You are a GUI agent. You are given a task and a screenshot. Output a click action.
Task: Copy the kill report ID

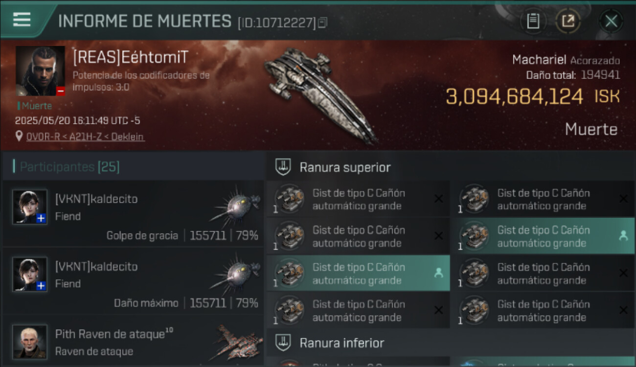[322, 23]
